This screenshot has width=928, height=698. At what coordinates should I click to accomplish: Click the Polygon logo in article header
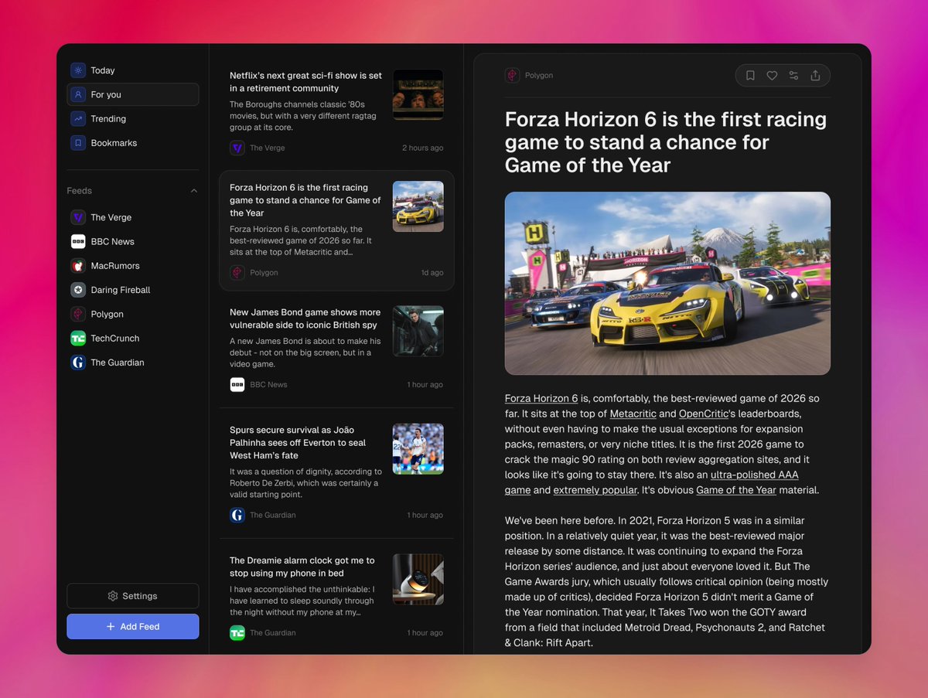(x=512, y=75)
